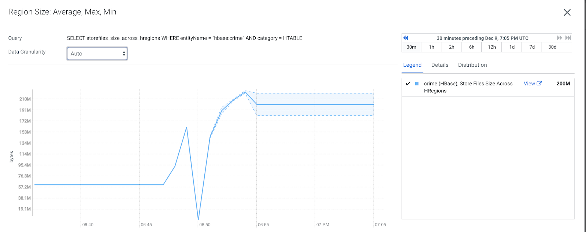Select the Legend tab

(412, 65)
